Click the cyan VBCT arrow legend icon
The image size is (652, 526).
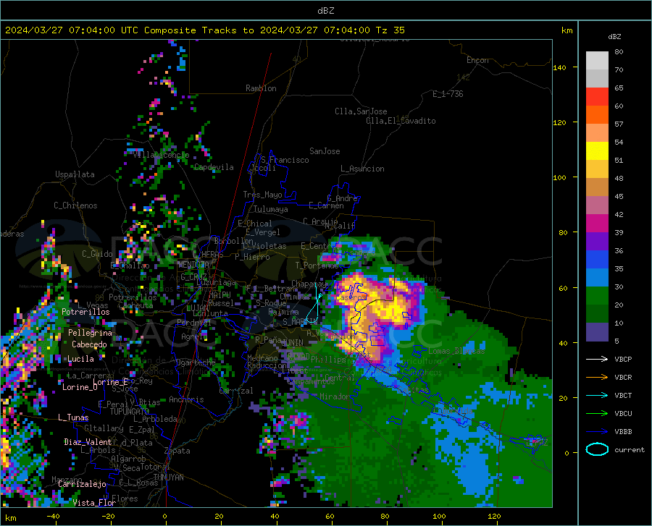(597, 395)
